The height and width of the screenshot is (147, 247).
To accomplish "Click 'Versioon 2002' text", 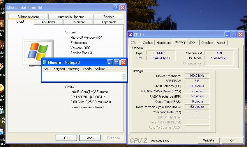I will pos(80,48).
